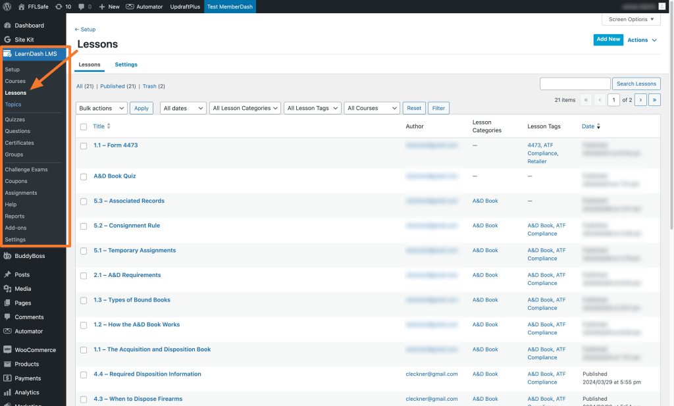Open UpdraftPlus in admin bar
The image size is (674, 406).
pos(185,7)
